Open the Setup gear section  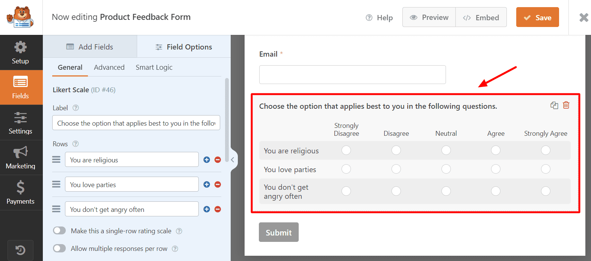pos(21,52)
